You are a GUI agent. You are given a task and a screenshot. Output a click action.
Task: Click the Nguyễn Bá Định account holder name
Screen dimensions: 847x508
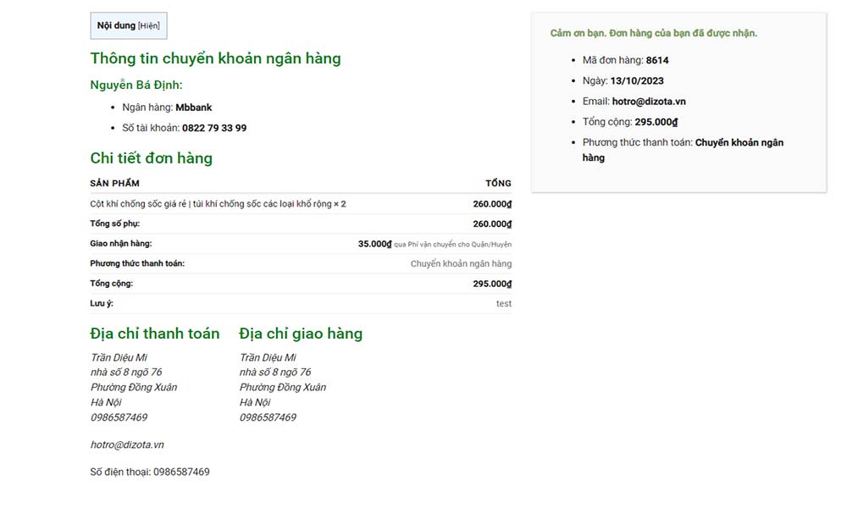[x=136, y=85]
